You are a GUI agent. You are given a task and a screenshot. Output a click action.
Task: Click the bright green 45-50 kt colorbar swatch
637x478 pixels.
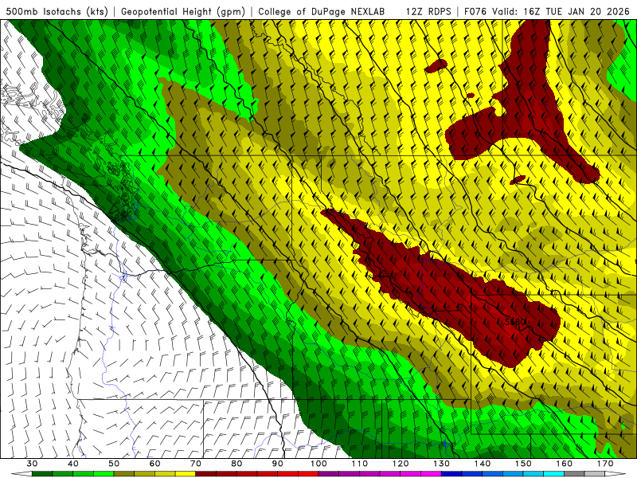click(104, 474)
